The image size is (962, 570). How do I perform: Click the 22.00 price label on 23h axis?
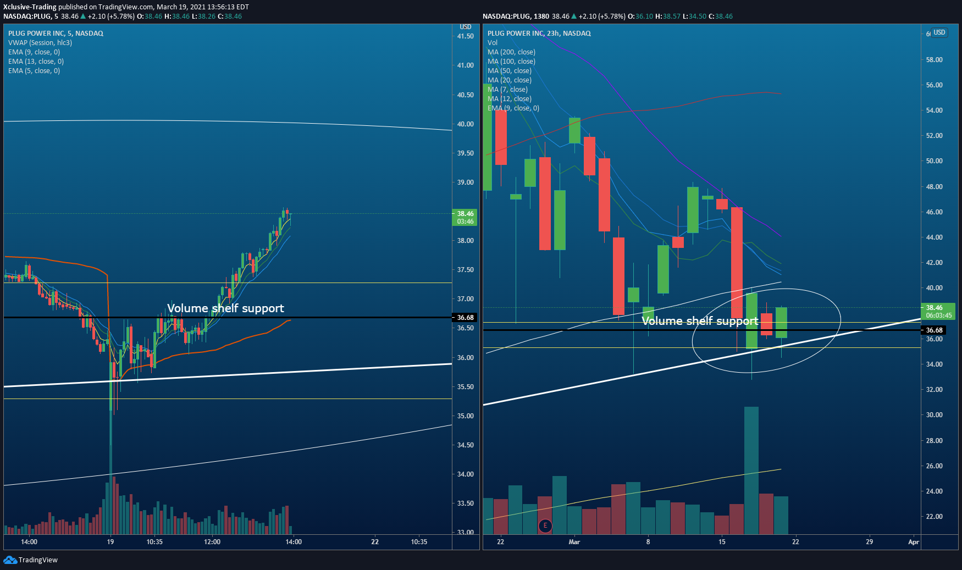pyautogui.click(x=935, y=517)
